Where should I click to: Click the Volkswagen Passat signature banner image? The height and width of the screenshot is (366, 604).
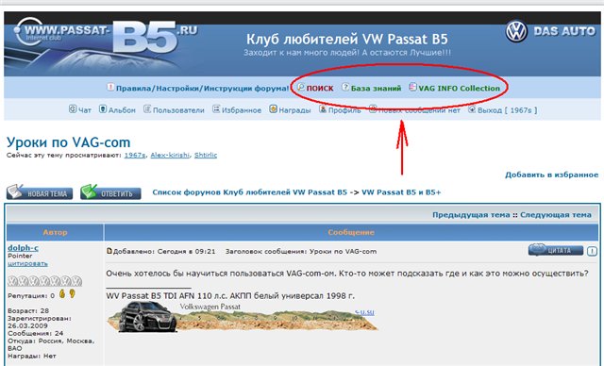pyautogui.click(x=242, y=317)
